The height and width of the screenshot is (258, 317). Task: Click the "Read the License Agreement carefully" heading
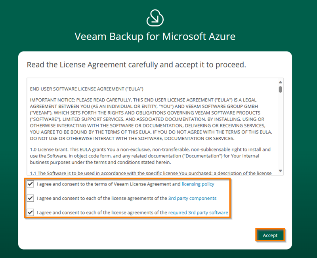tap(136, 65)
